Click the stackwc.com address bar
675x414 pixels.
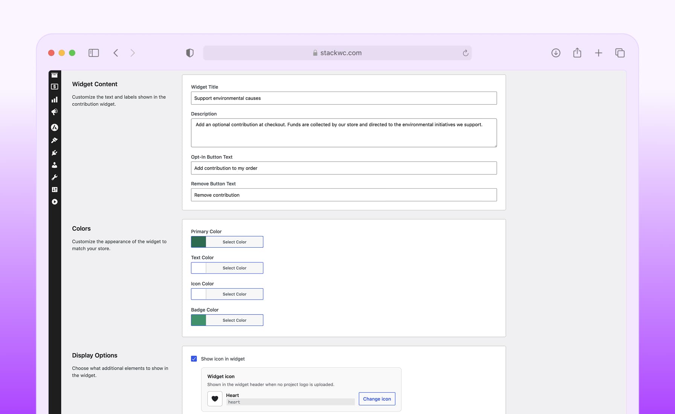click(x=337, y=53)
